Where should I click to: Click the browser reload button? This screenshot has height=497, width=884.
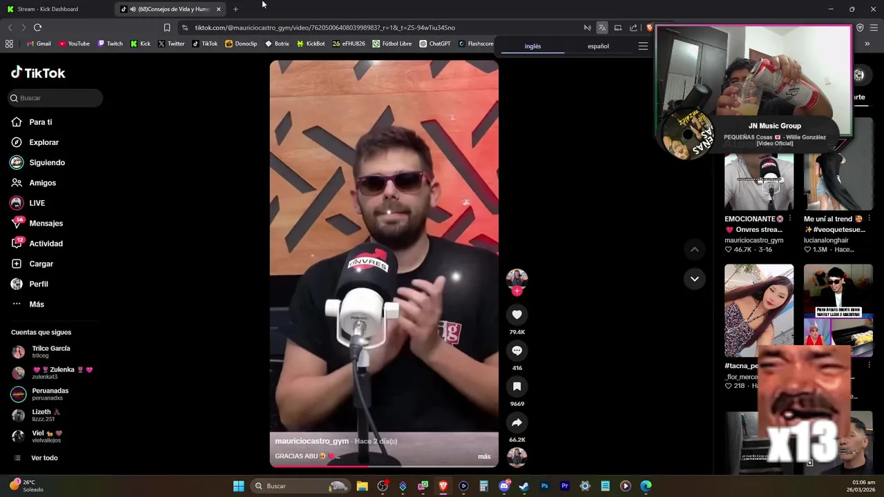(37, 28)
